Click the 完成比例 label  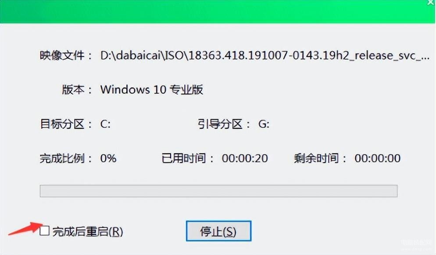coord(62,158)
